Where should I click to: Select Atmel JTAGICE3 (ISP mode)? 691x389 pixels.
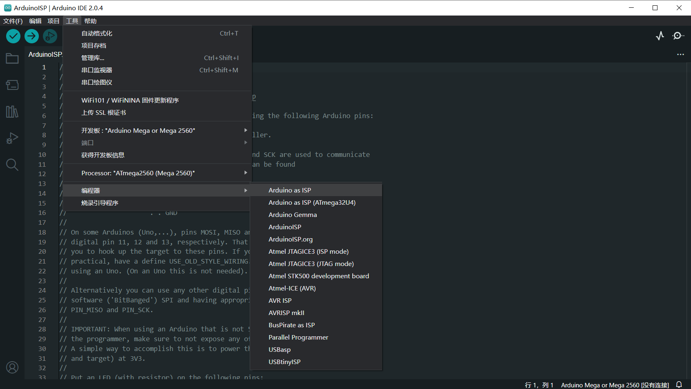(316, 252)
